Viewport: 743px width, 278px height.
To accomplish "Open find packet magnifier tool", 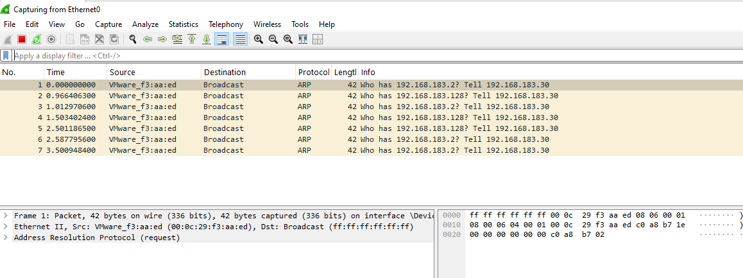I will point(133,39).
